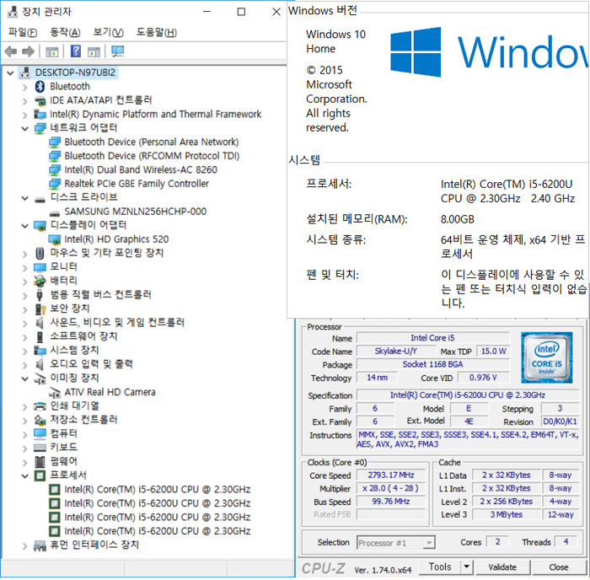Click the Max TDP 15.0 W value
The height and width of the screenshot is (580, 590).
point(493,352)
